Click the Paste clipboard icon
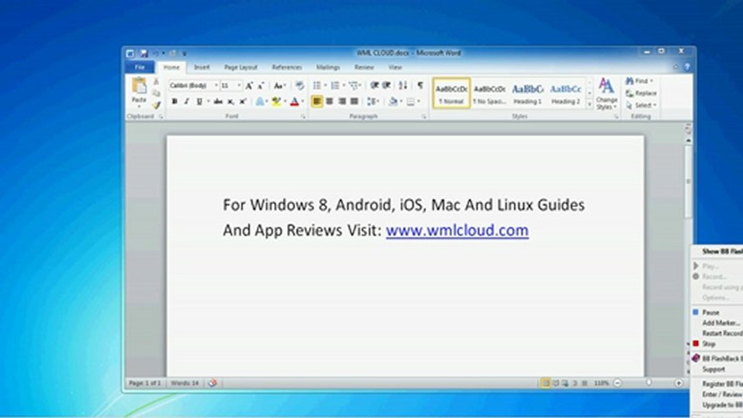This screenshot has height=418, width=743. pos(139,86)
